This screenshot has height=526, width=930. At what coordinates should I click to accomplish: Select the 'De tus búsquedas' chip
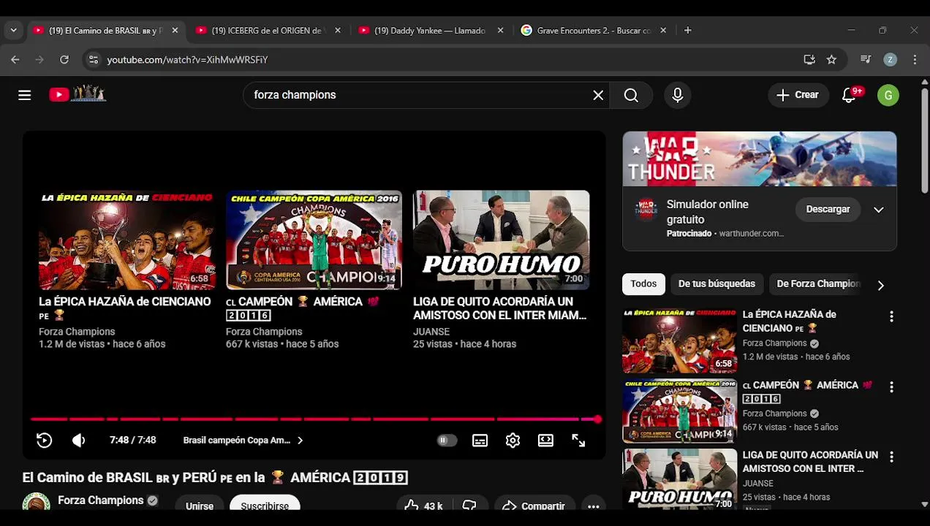(717, 283)
